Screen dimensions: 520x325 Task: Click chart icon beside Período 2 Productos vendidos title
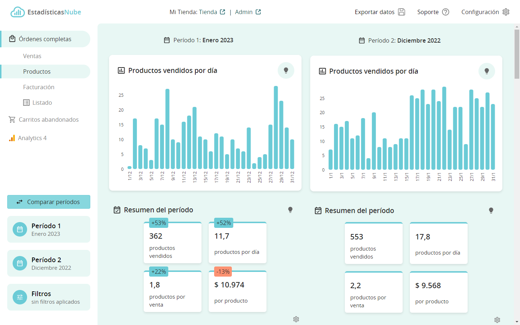[322, 71]
